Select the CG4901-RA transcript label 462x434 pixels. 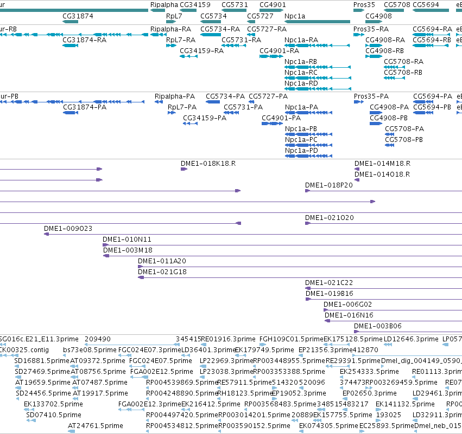coord(280,50)
